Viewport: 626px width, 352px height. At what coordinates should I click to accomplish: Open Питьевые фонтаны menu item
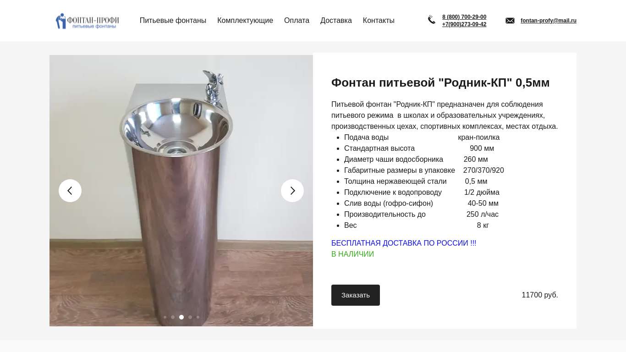click(x=173, y=21)
